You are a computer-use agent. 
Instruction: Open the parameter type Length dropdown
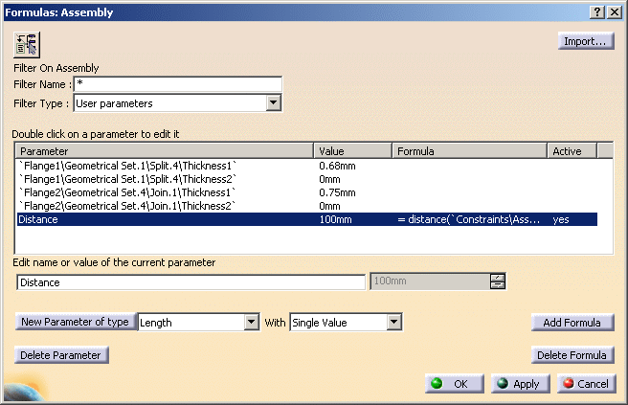[252, 323]
